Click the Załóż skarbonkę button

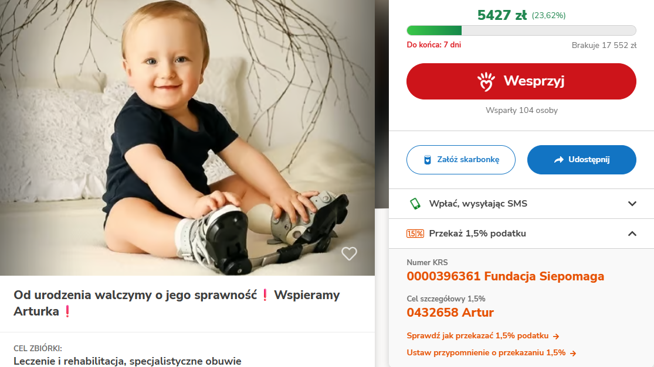pos(461,160)
